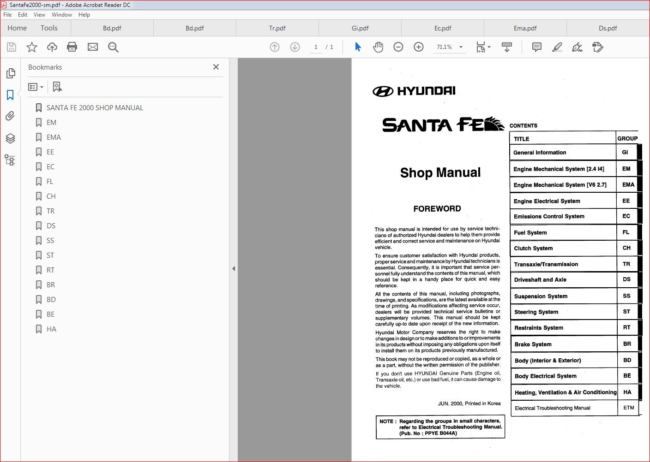Click the upload to cloud icon
This screenshot has height=462, width=650.
52,47
